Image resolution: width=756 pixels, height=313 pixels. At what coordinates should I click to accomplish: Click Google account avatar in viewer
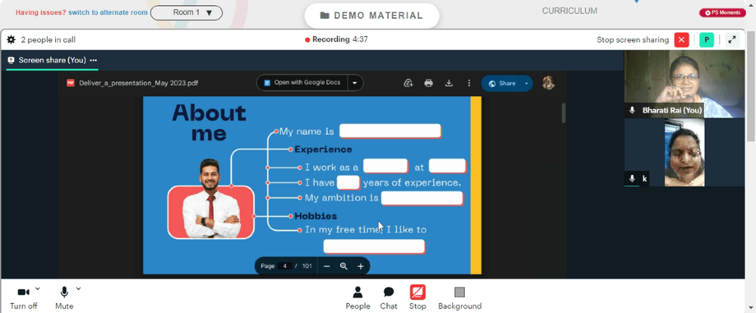549,83
